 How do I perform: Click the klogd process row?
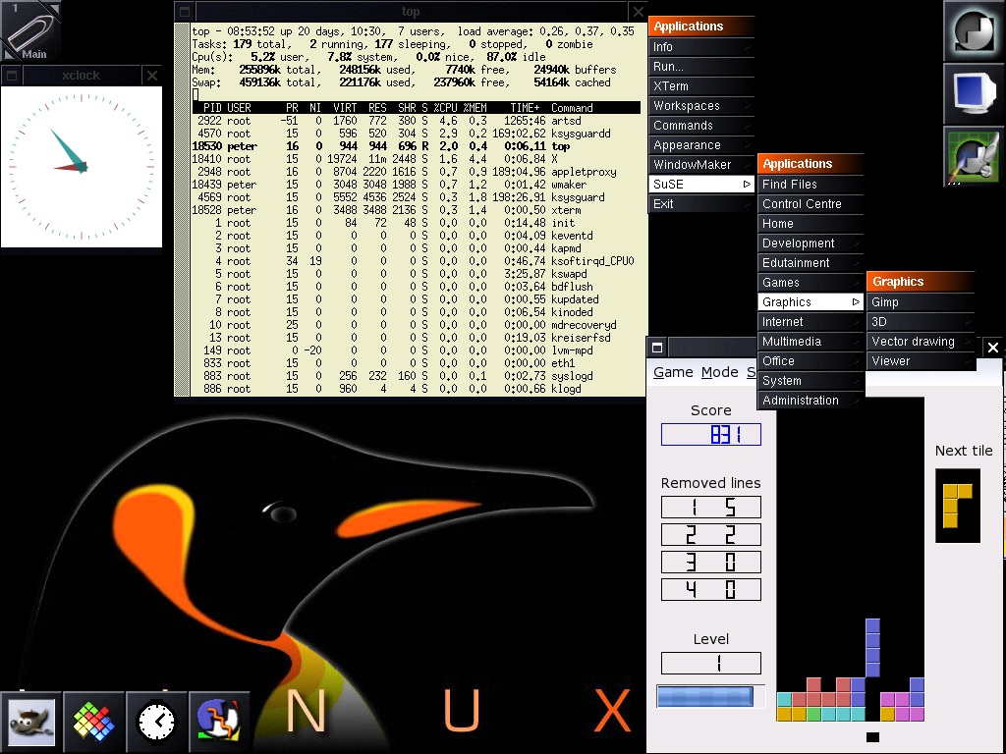pyautogui.click(x=416, y=389)
